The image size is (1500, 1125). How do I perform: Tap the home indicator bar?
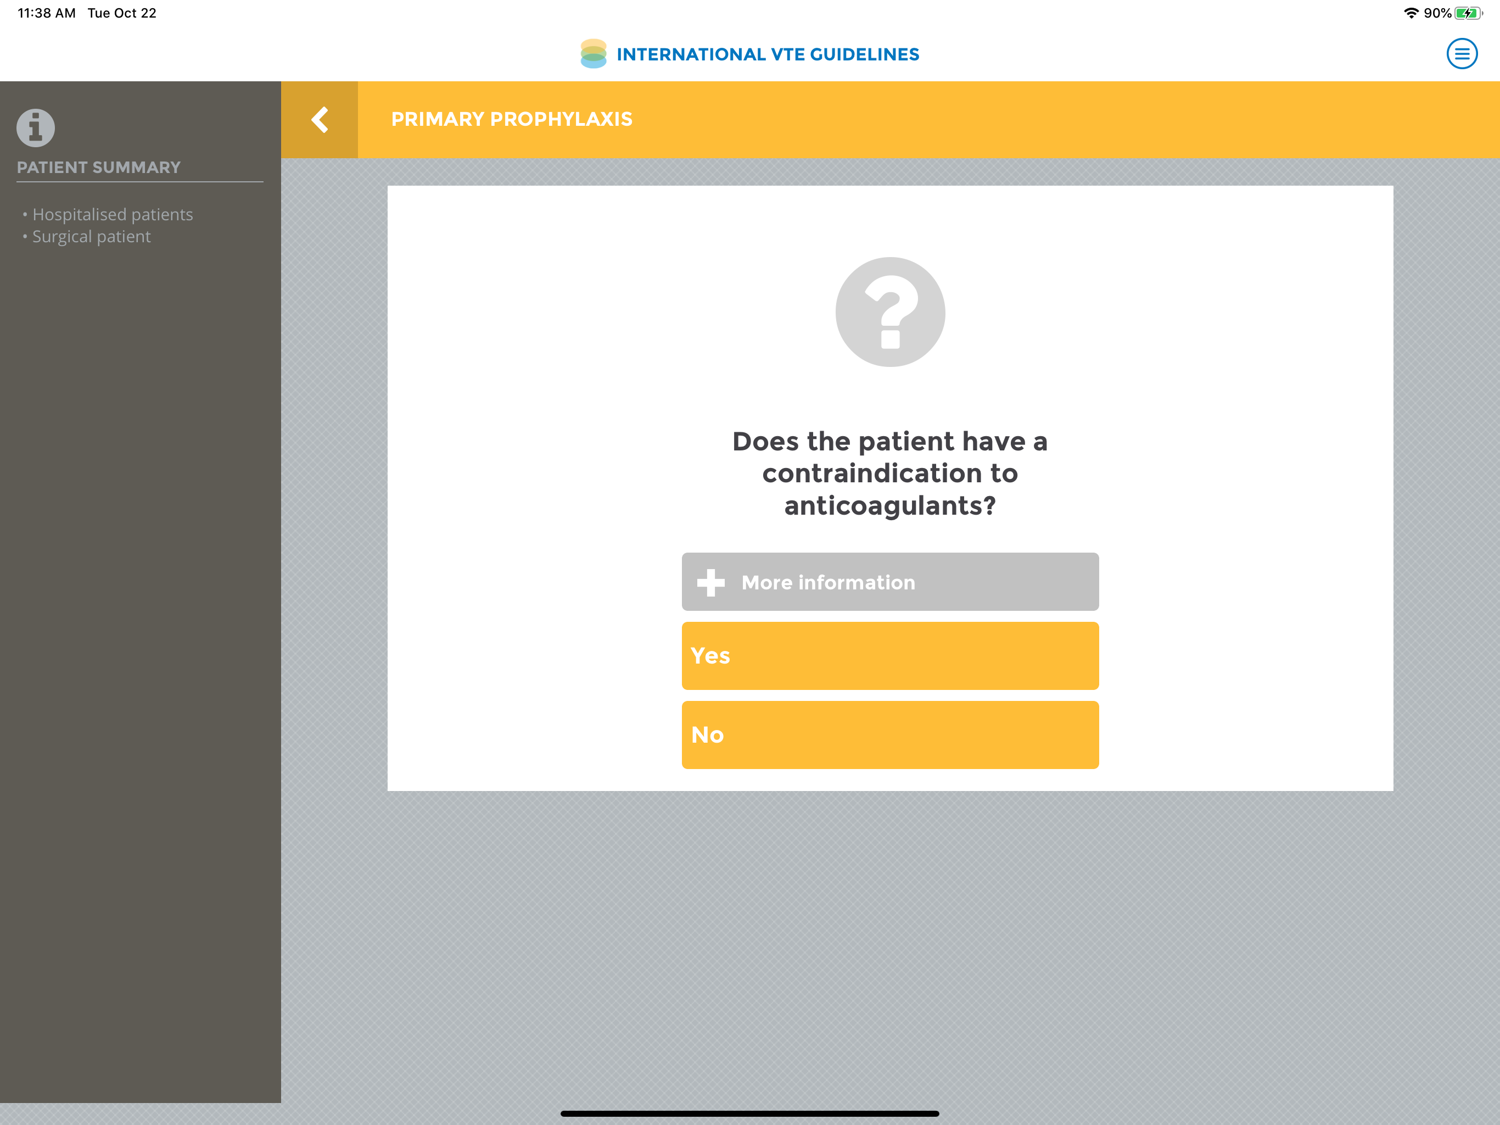click(749, 1113)
